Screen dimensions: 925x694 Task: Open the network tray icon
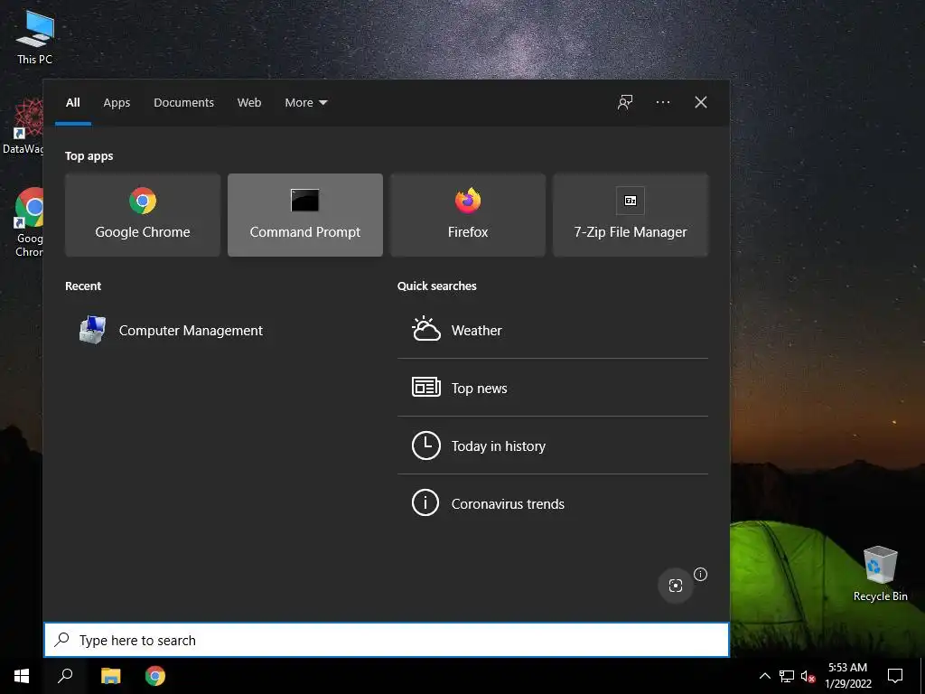(787, 676)
